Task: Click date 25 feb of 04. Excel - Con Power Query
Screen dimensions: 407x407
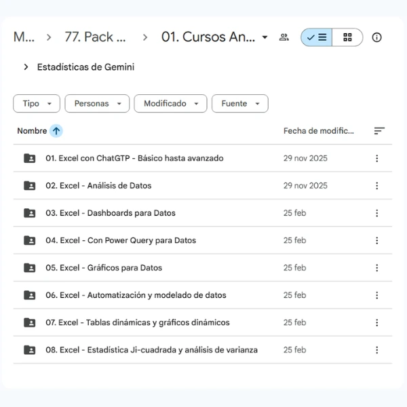Action: (294, 240)
